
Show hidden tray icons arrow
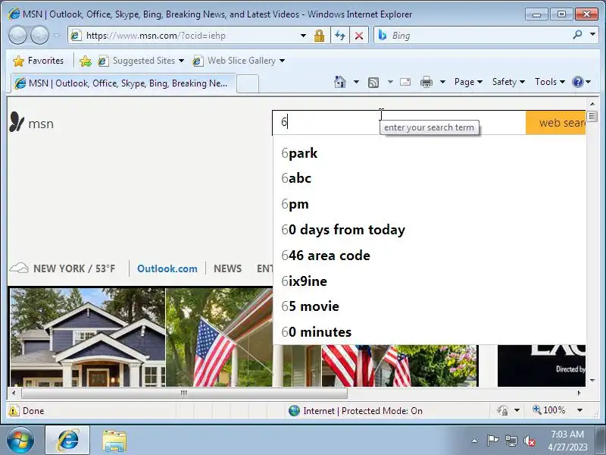pyautogui.click(x=475, y=441)
